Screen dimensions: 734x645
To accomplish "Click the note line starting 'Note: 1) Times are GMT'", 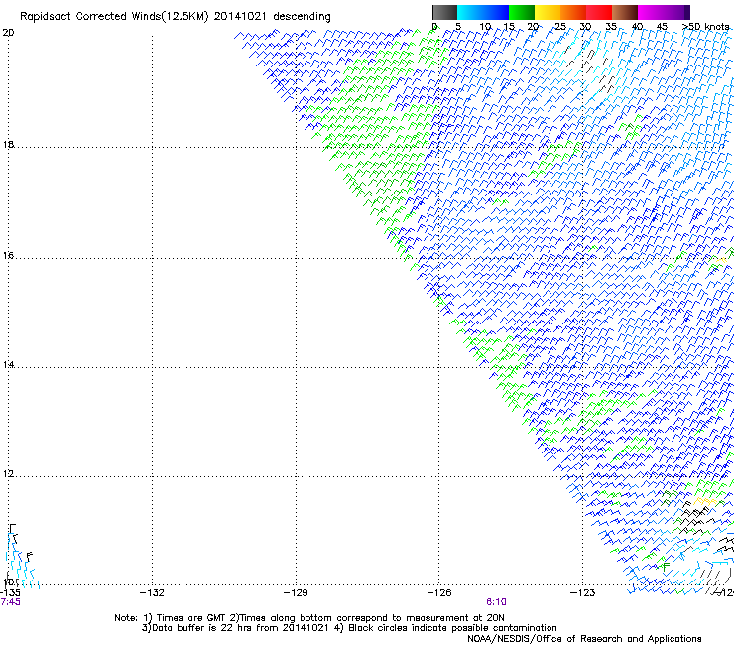I will [x=309, y=618].
